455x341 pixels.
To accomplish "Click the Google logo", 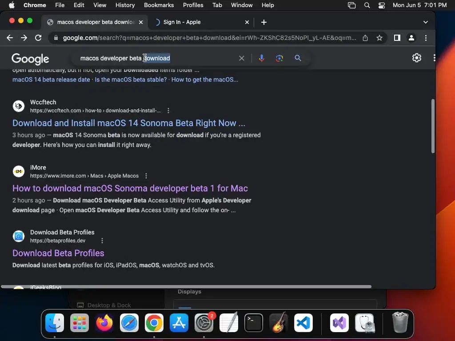I will pyautogui.click(x=30, y=59).
